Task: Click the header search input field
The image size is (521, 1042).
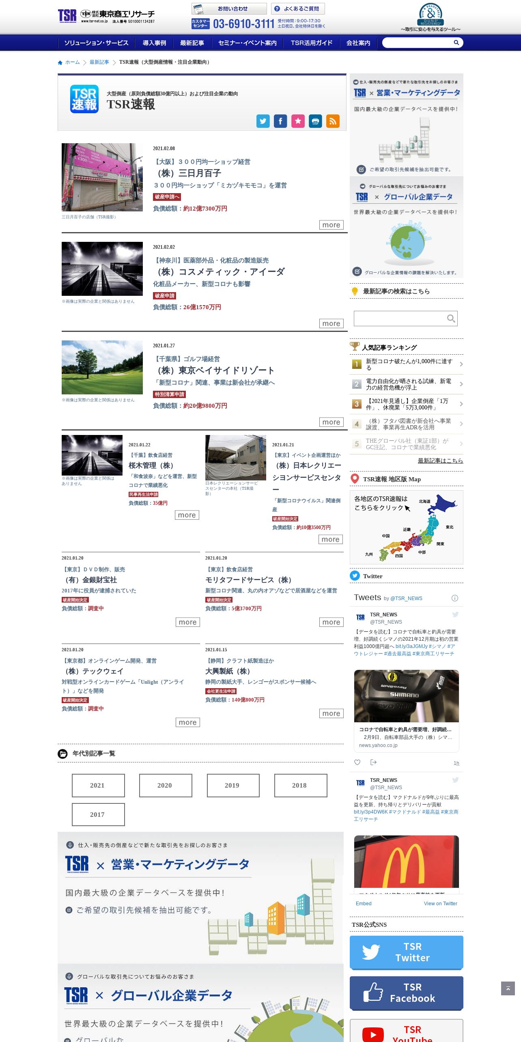Action: tap(417, 43)
